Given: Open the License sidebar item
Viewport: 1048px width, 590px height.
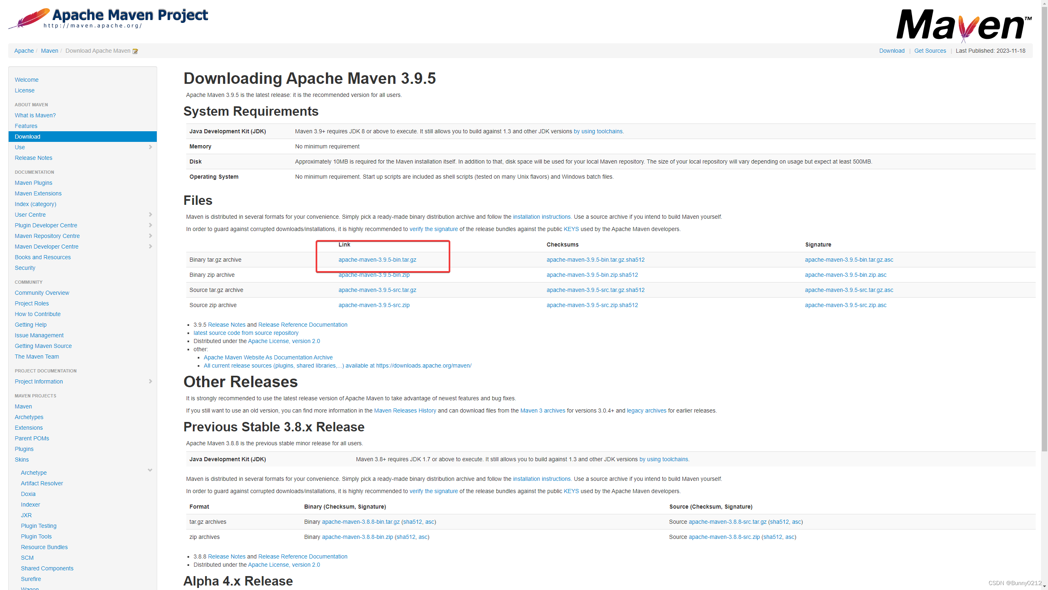Looking at the screenshot, I should point(25,90).
